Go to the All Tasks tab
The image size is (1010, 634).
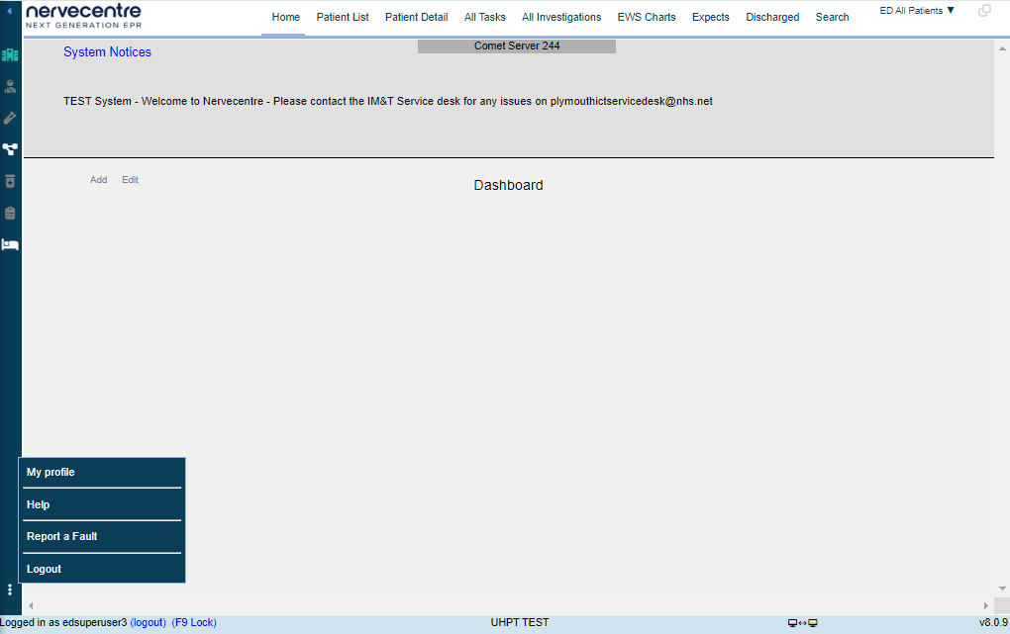coord(484,18)
